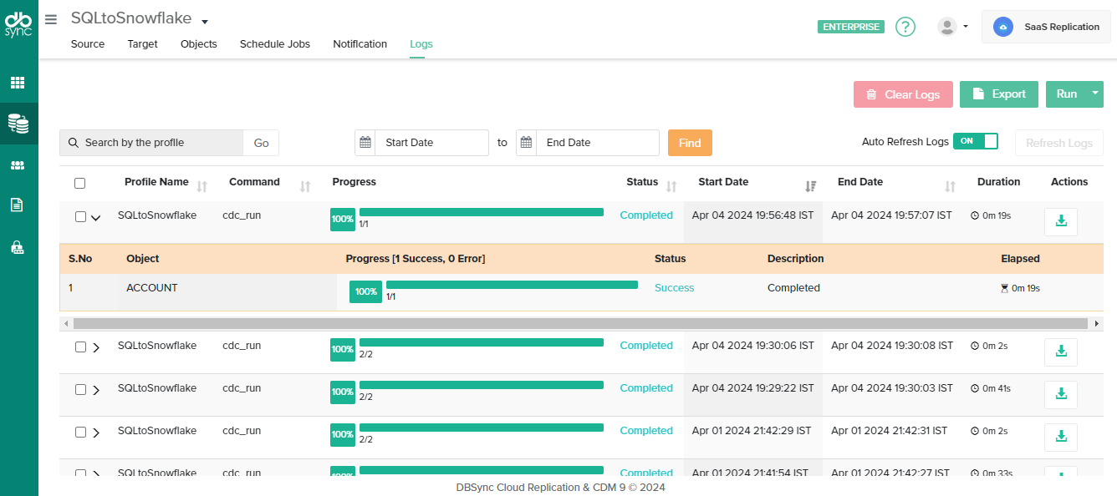Screen dimensions: 1117x496
Task: Click the scrollbar left arrow
Action: pyautogui.click(x=65, y=323)
